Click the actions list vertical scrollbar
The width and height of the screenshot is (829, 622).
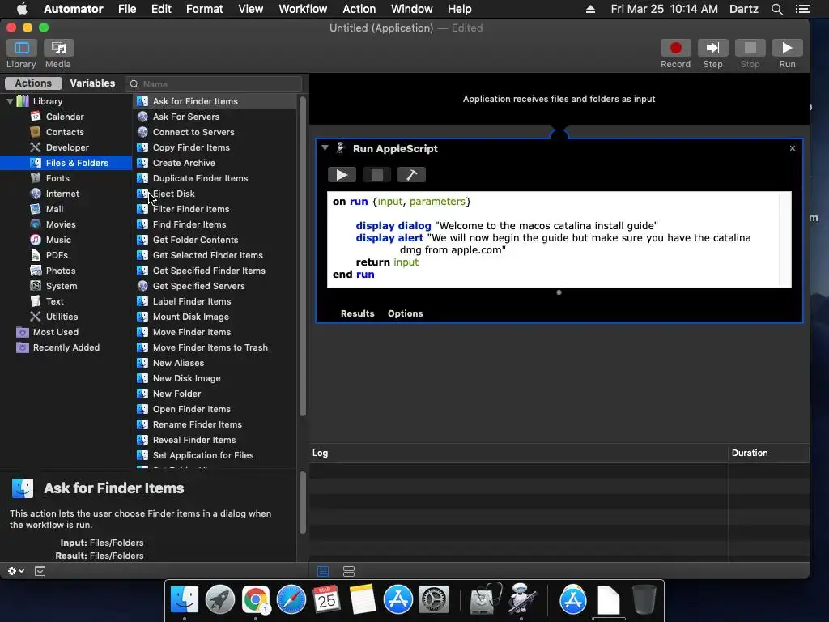click(x=303, y=257)
